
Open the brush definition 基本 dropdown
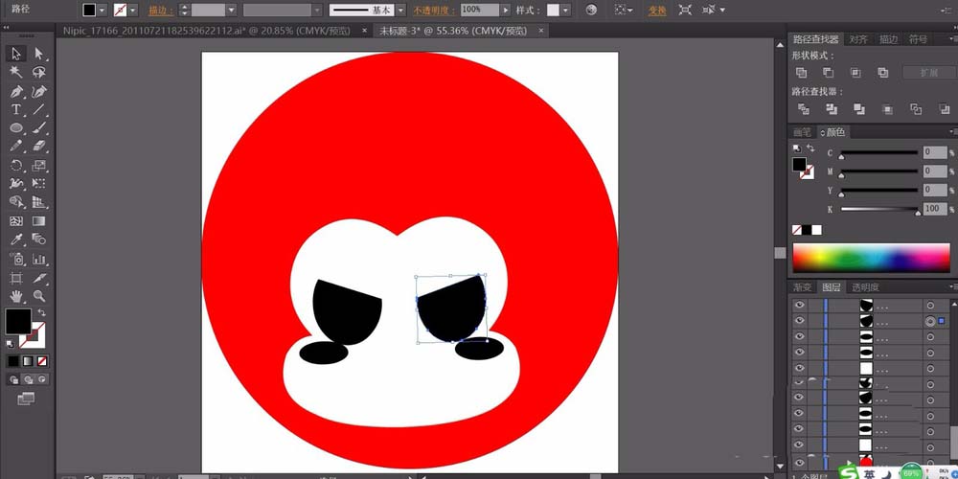tap(400, 10)
